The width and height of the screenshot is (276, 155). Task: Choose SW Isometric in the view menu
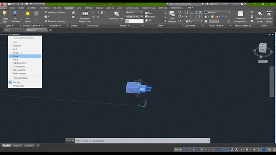pyautogui.click(x=25, y=63)
